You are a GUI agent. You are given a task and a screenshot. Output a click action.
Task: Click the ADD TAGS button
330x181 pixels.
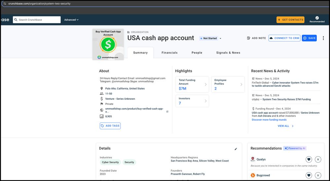[110, 126]
